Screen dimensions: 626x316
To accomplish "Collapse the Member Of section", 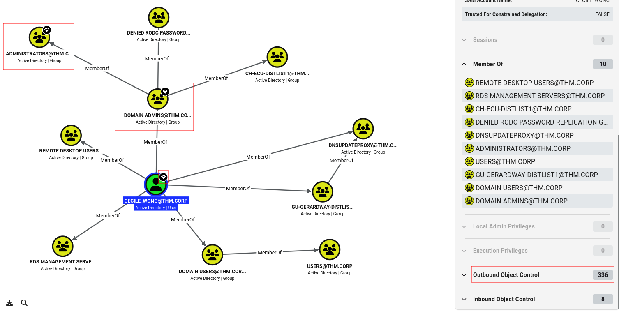I will click(x=464, y=64).
